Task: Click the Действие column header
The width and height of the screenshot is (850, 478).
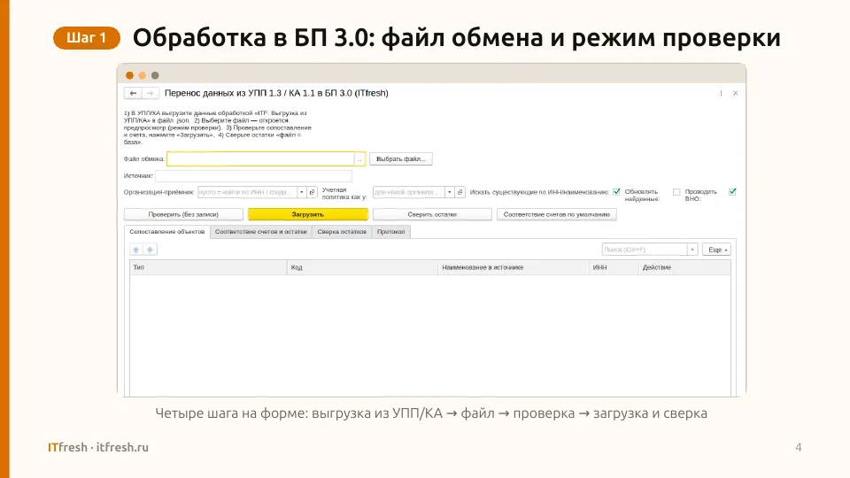Action: tap(684, 267)
